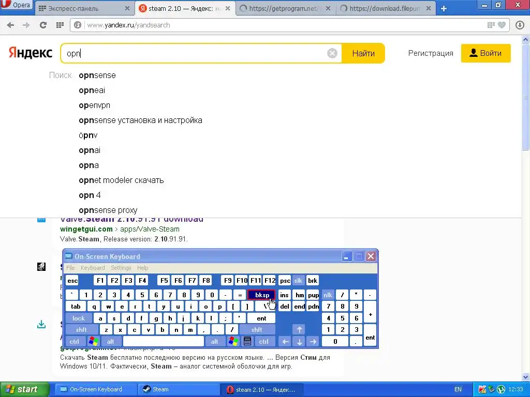Open File menu in On-Screen Keyboard
This screenshot has width=530, height=397.
coord(70,268)
